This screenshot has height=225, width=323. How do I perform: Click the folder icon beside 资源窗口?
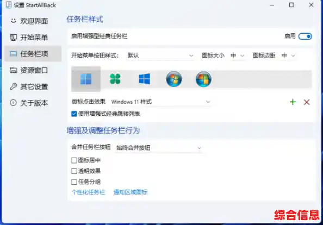click(x=14, y=70)
